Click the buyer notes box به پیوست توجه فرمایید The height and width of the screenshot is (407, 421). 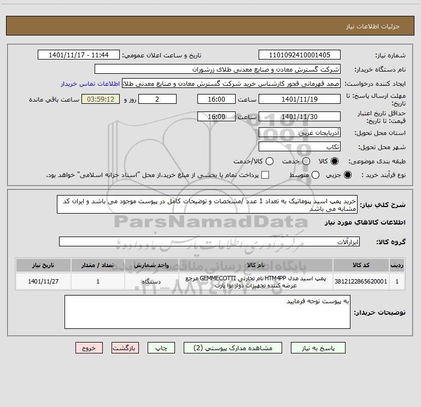207,312
